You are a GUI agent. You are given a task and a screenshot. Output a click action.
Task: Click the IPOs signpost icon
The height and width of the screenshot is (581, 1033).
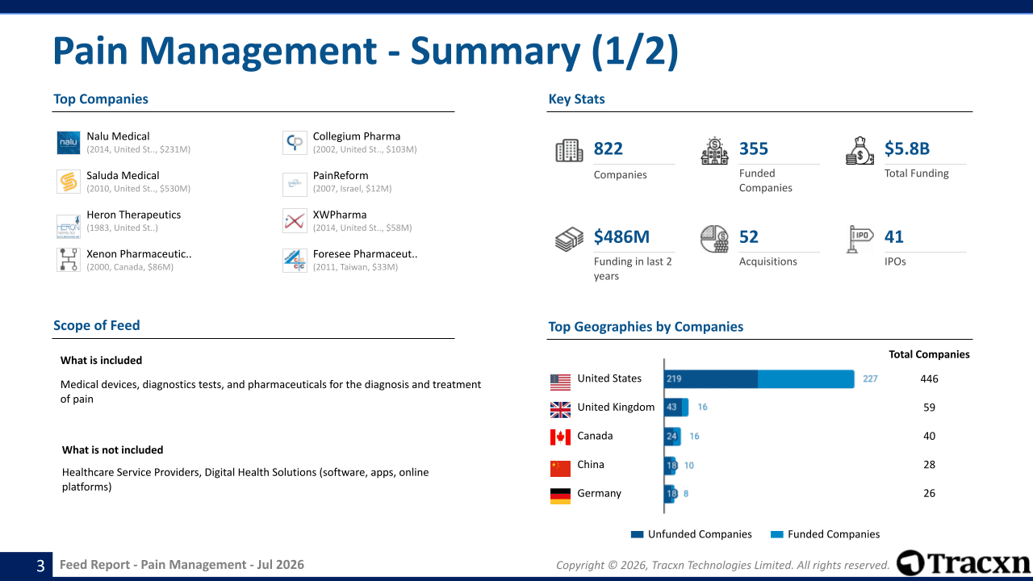click(x=859, y=239)
